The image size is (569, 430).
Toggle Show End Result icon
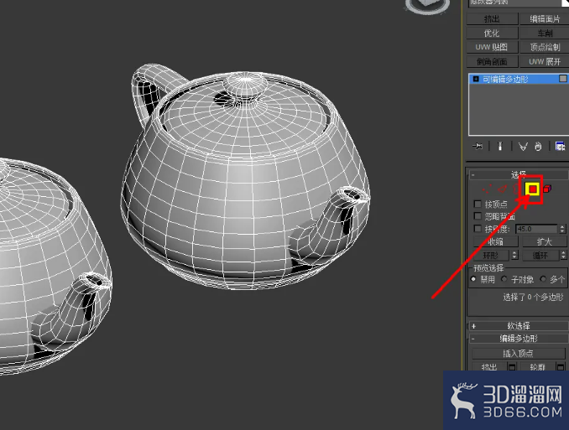coord(499,146)
